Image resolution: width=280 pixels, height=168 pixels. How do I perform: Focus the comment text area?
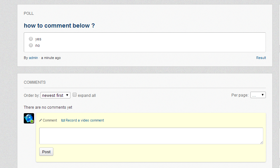click(x=151, y=136)
